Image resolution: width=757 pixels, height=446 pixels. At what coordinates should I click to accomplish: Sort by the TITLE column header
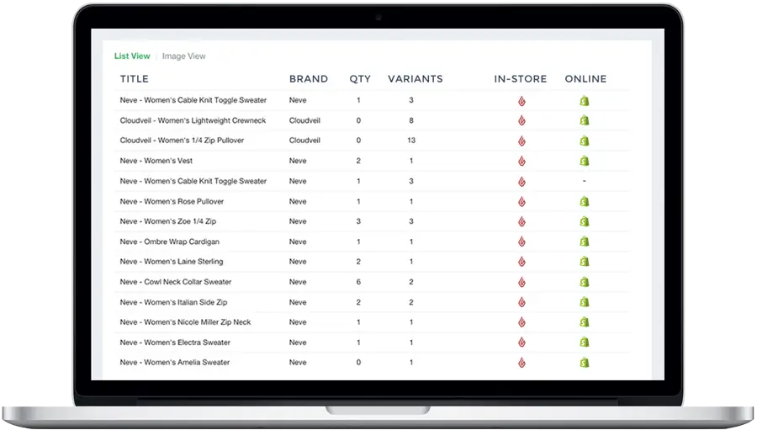(135, 79)
